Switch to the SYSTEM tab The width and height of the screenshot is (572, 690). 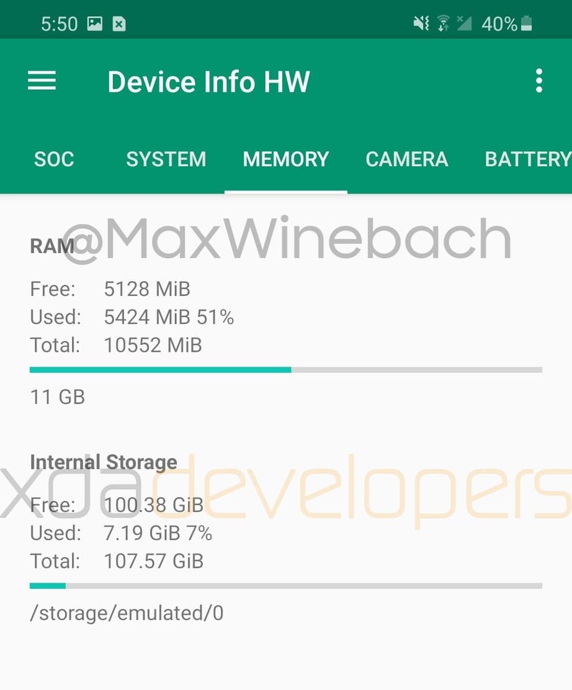(x=166, y=159)
